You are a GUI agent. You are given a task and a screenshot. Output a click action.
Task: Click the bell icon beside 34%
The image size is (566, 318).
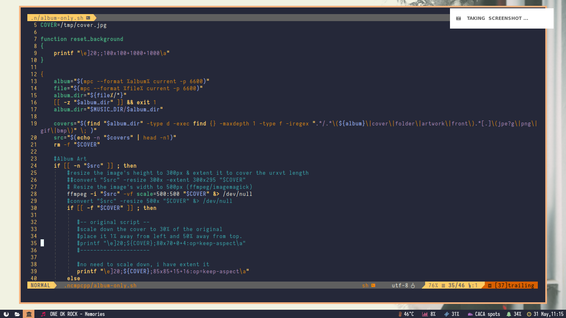[508, 314]
